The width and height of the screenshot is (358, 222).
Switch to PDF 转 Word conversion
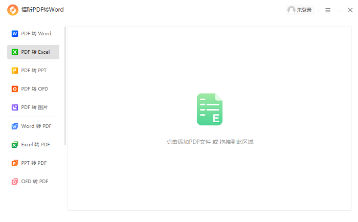33,34
